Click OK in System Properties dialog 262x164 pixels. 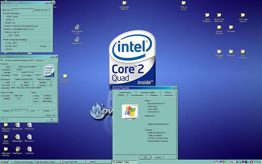145,157
